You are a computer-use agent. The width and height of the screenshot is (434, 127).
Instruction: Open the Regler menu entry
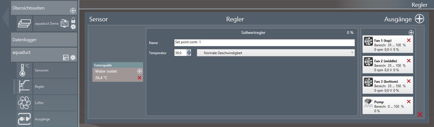[55, 86]
